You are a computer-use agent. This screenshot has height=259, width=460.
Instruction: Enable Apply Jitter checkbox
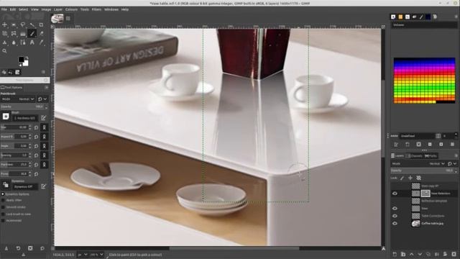point(3,200)
